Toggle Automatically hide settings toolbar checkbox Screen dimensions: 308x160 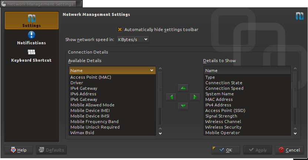point(120,30)
